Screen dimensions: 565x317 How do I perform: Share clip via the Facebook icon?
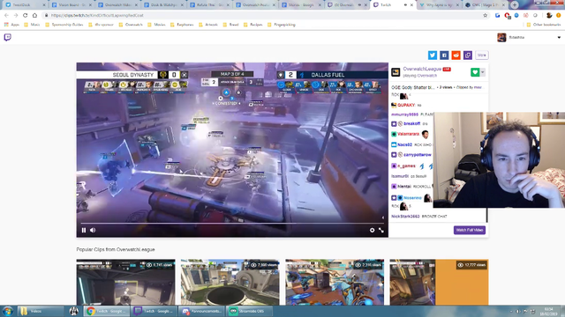click(x=444, y=55)
